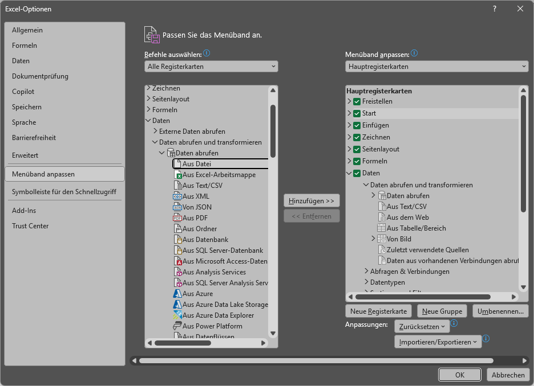Viewport: 534px width, 386px height.
Task: Expand Abfragen & Verbindungen group
Action: pyautogui.click(x=366, y=271)
